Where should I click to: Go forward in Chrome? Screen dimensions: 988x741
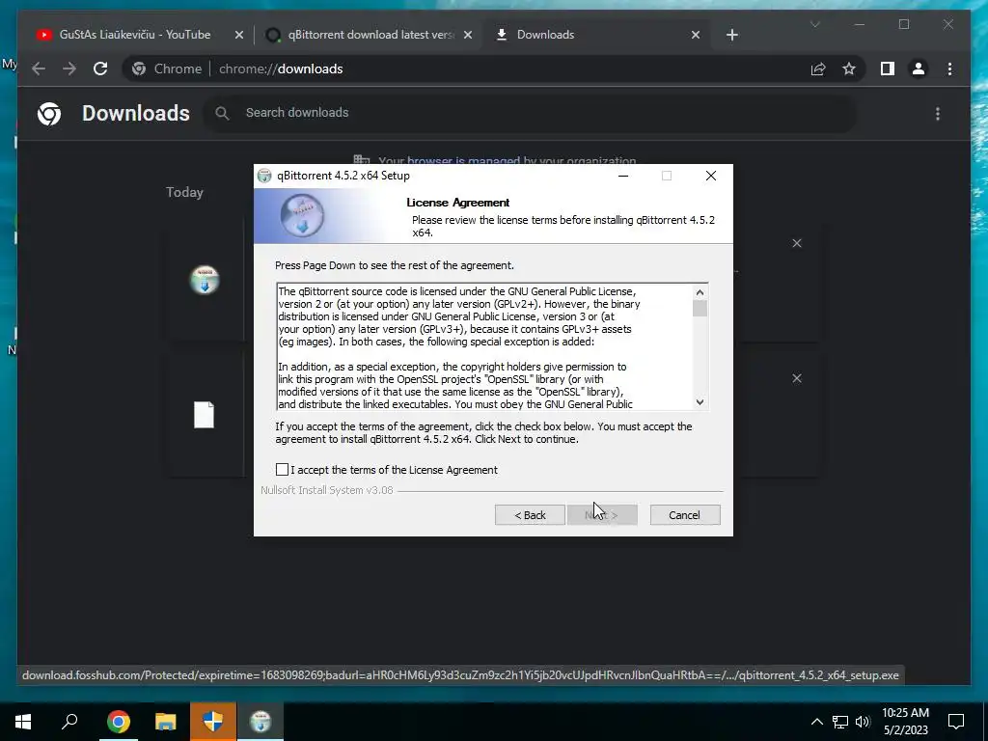[x=69, y=69]
